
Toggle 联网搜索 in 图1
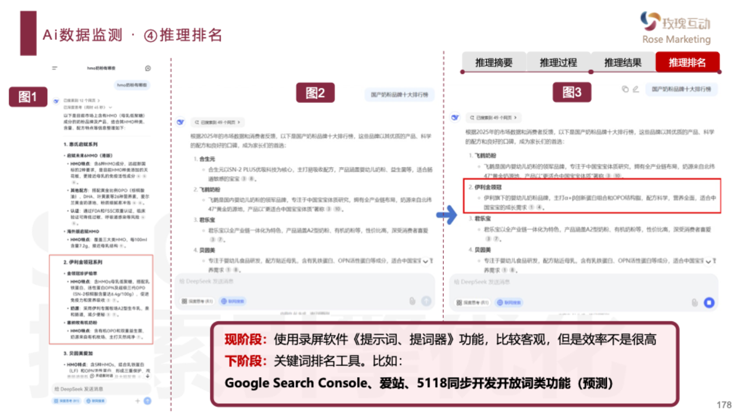click(x=95, y=401)
